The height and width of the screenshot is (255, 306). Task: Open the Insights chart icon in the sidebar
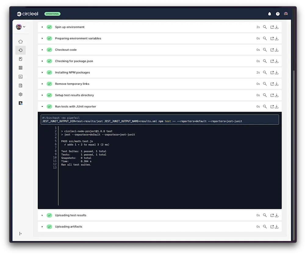pos(20,76)
